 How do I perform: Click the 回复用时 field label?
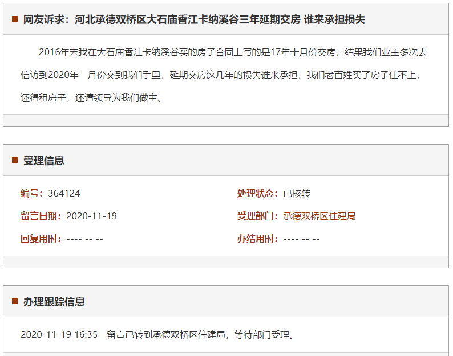[41, 239]
